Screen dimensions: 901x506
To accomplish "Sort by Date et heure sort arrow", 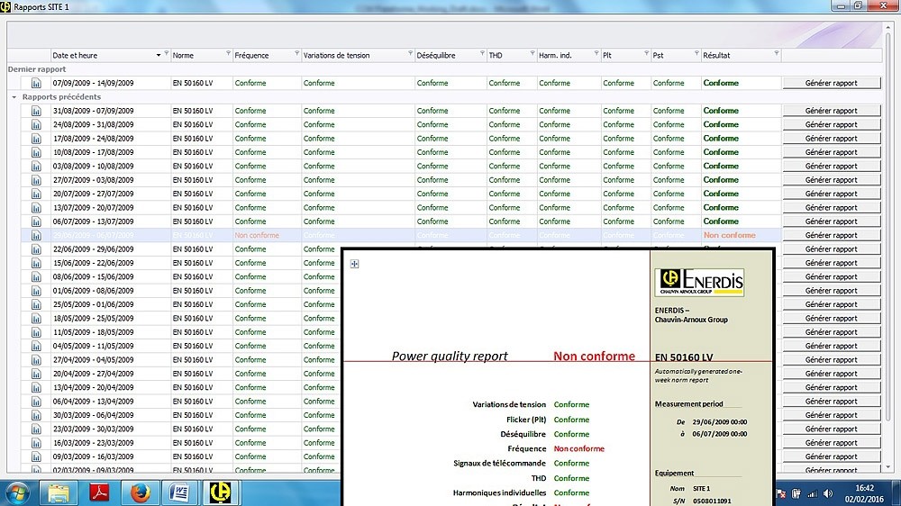I will click(x=158, y=56).
